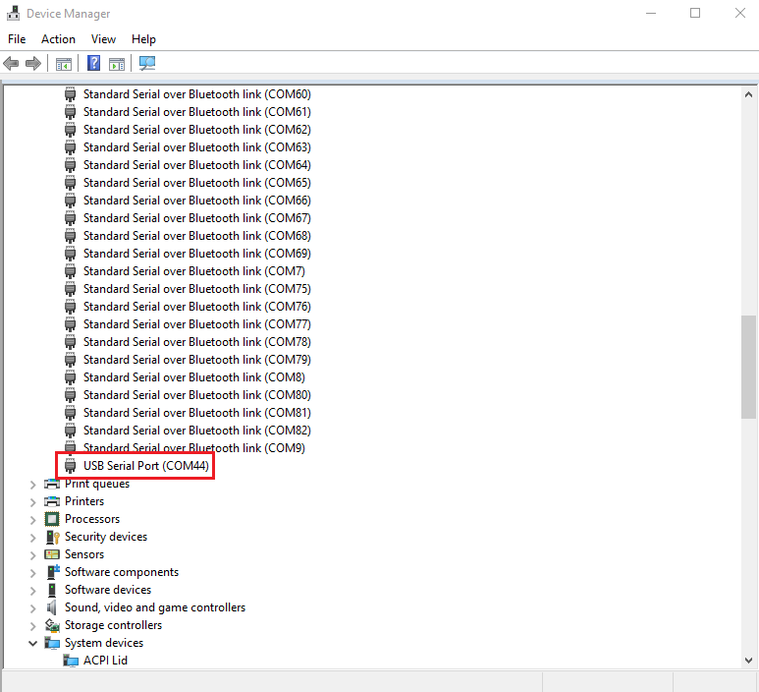The image size is (759, 692).
Task: Select the ACPI Lid entry
Action: 105,661
